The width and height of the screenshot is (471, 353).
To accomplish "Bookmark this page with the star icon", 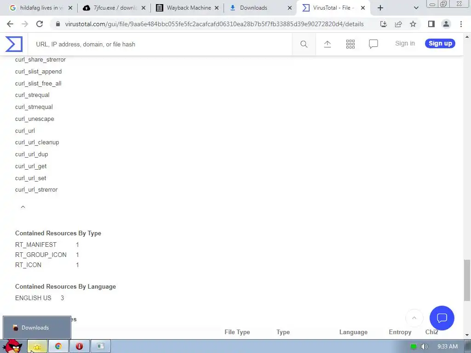I will click(x=413, y=24).
